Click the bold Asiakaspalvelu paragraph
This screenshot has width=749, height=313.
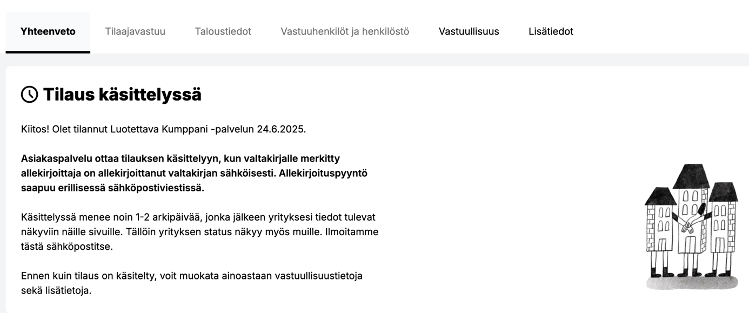pyautogui.click(x=195, y=173)
